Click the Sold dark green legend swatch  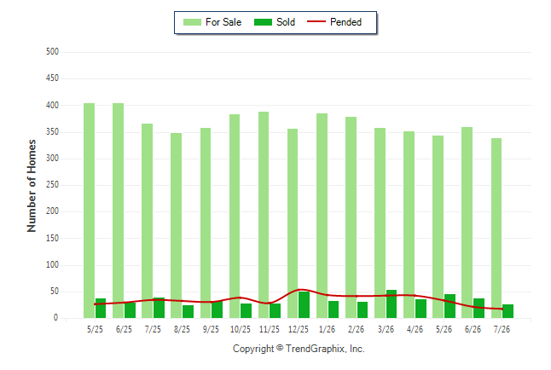[263, 22]
